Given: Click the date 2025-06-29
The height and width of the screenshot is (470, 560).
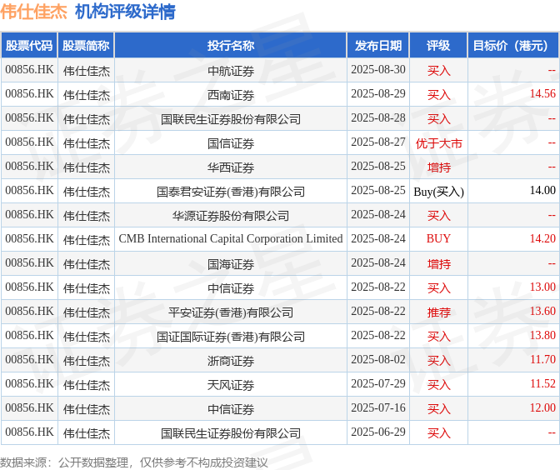Looking at the screenshot, I should (377, 432).
